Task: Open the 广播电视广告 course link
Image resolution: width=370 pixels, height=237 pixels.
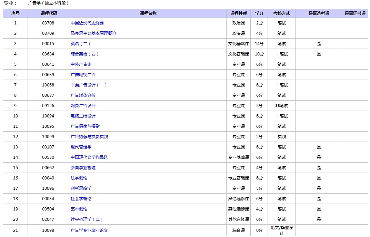Action: tap(83, 75)
